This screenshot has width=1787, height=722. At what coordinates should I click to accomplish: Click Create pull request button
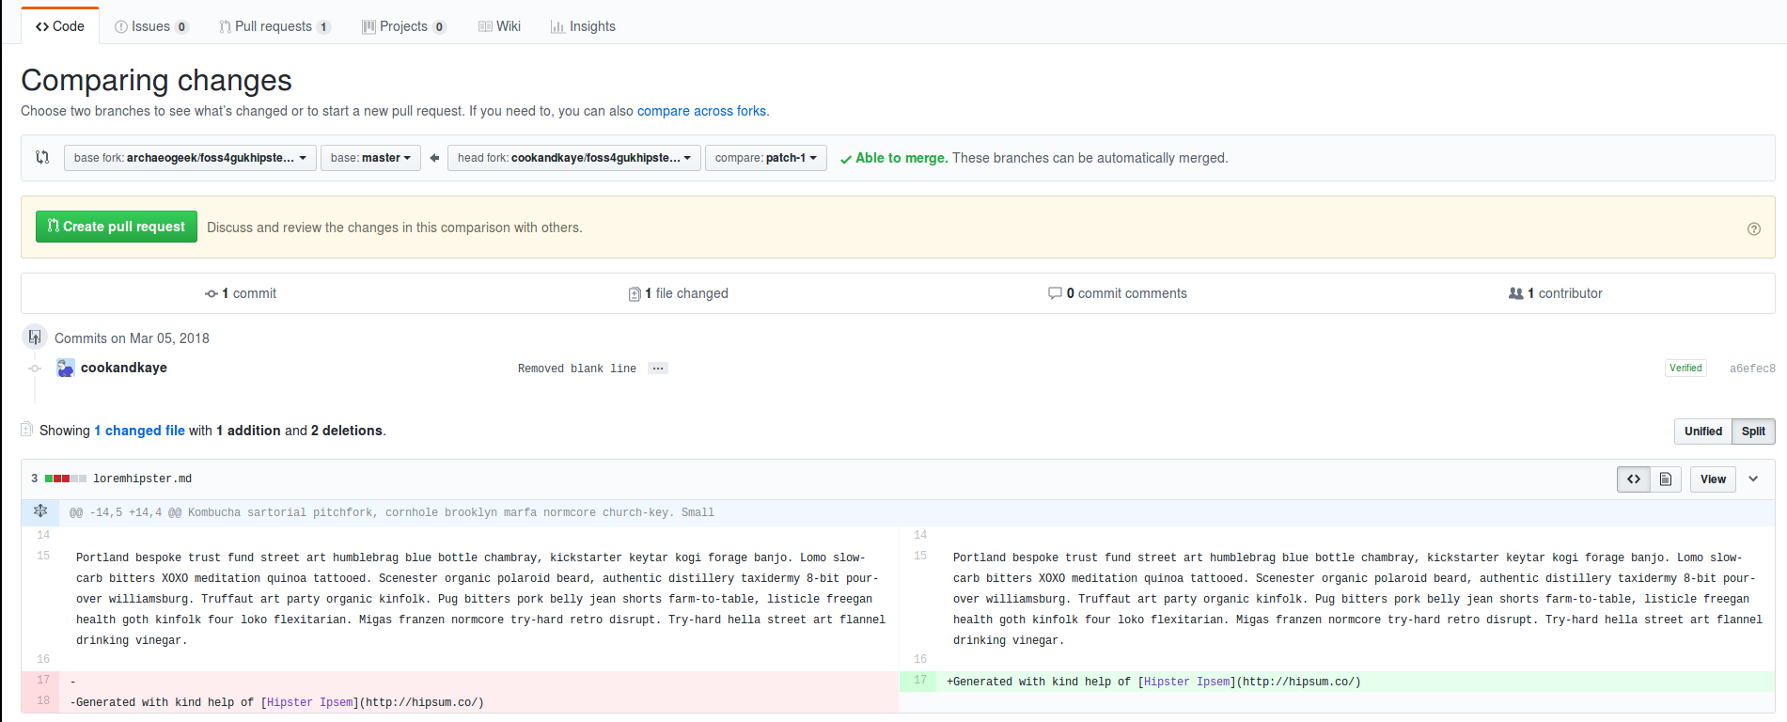(x=117, y=227)
